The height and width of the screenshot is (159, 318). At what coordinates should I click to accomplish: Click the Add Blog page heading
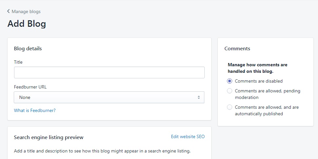coord(27,24)
